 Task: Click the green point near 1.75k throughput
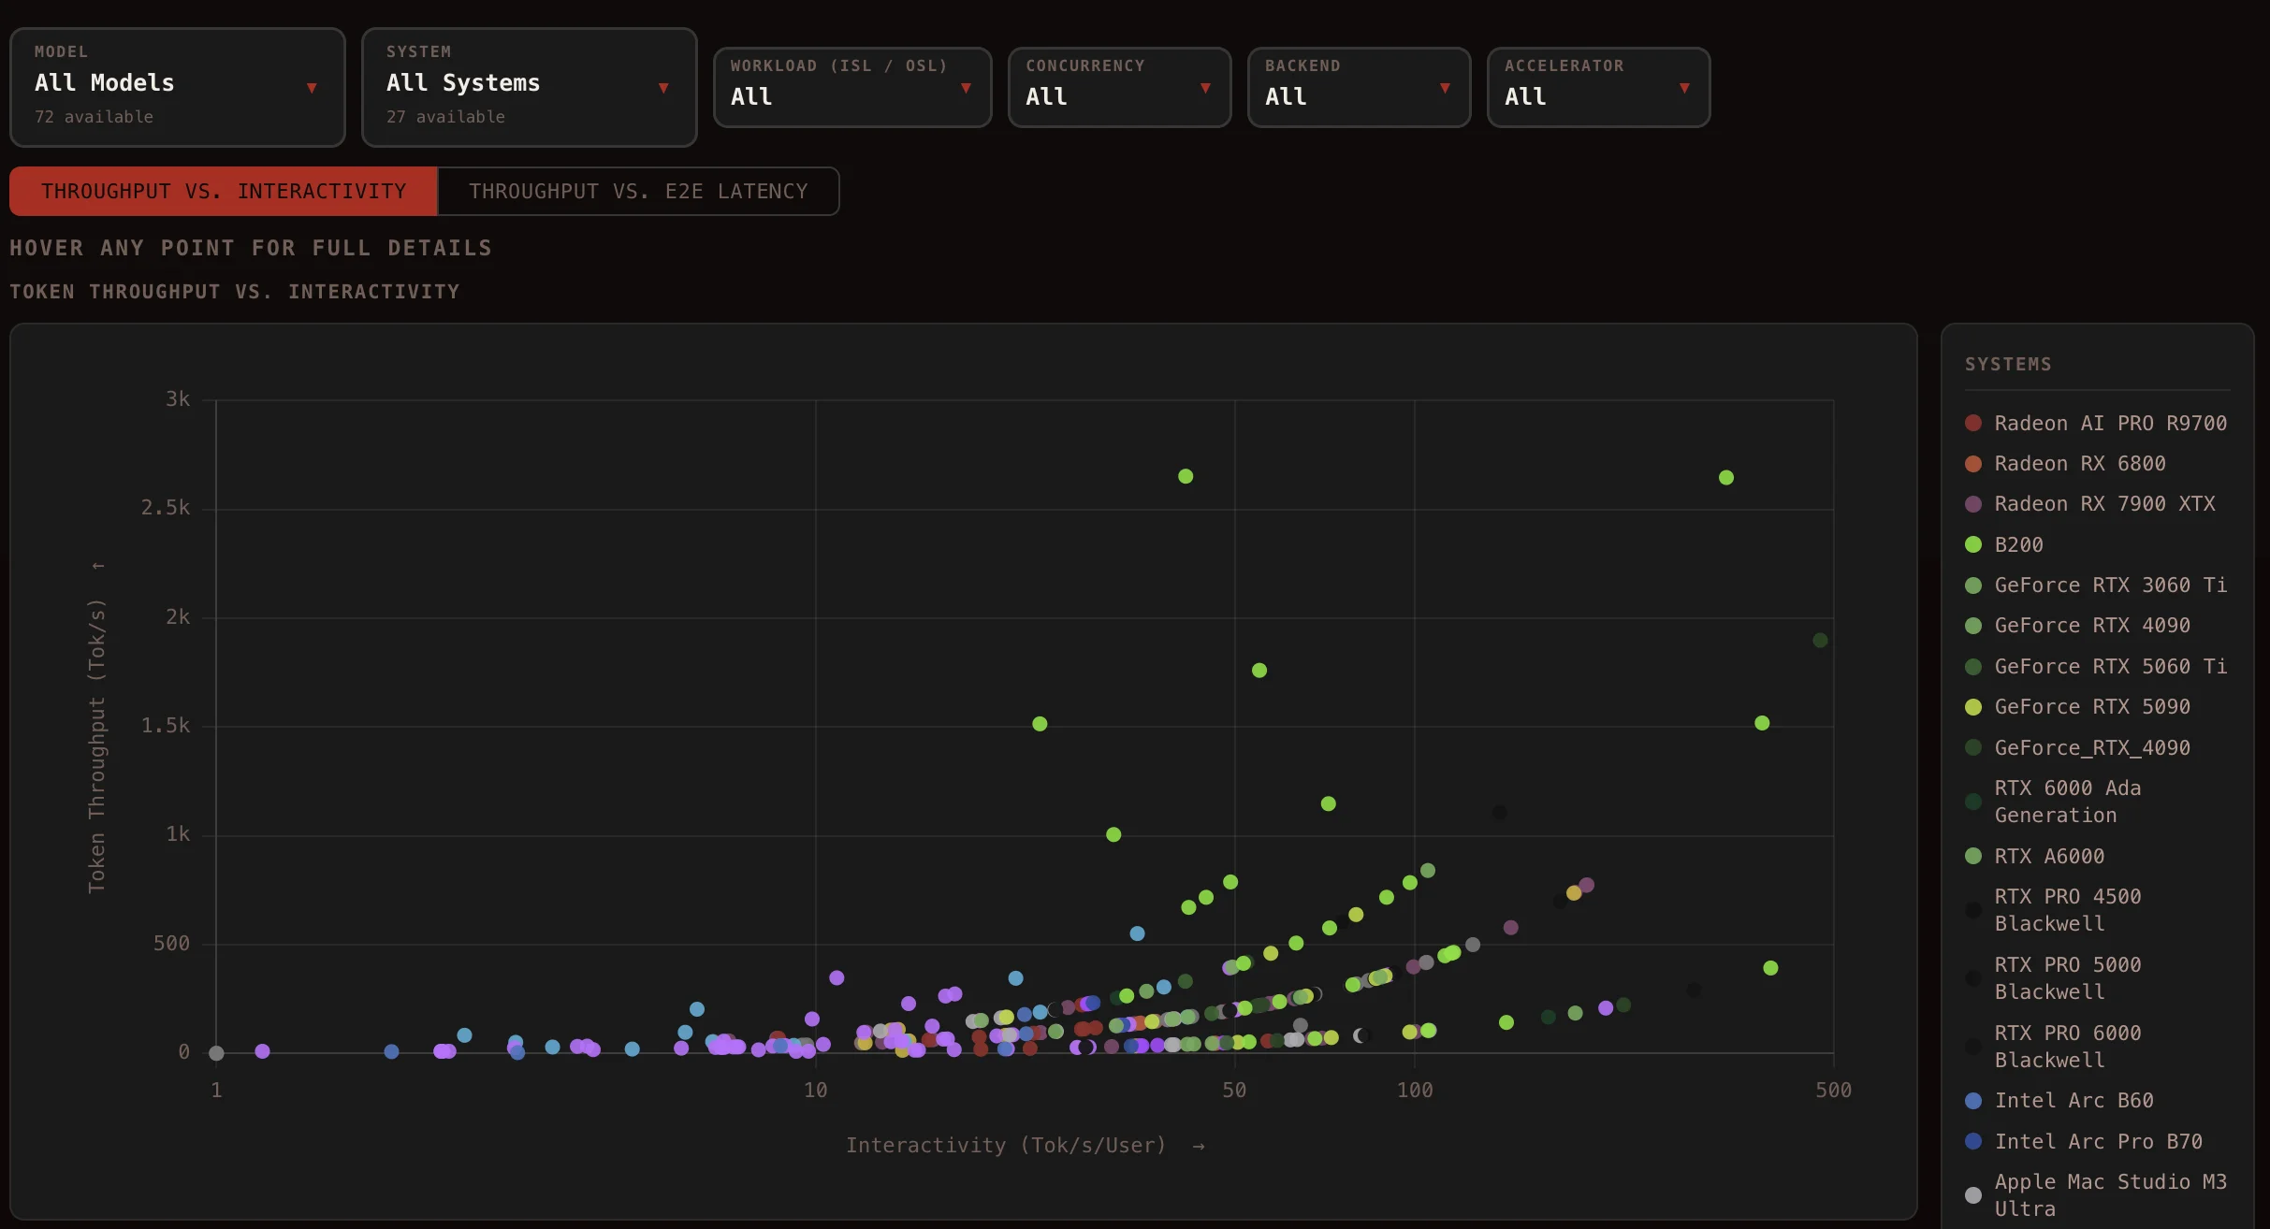1259,671
